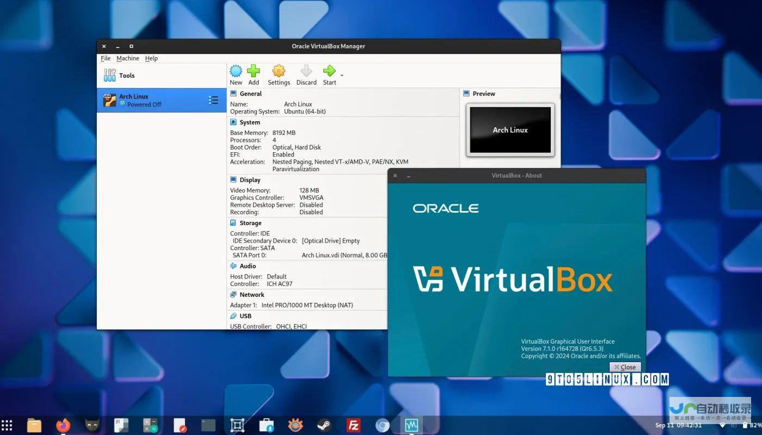Click 'Ubuntu (64-bit)' operating system value
The image size is (762, 435).
click(305, 111)
